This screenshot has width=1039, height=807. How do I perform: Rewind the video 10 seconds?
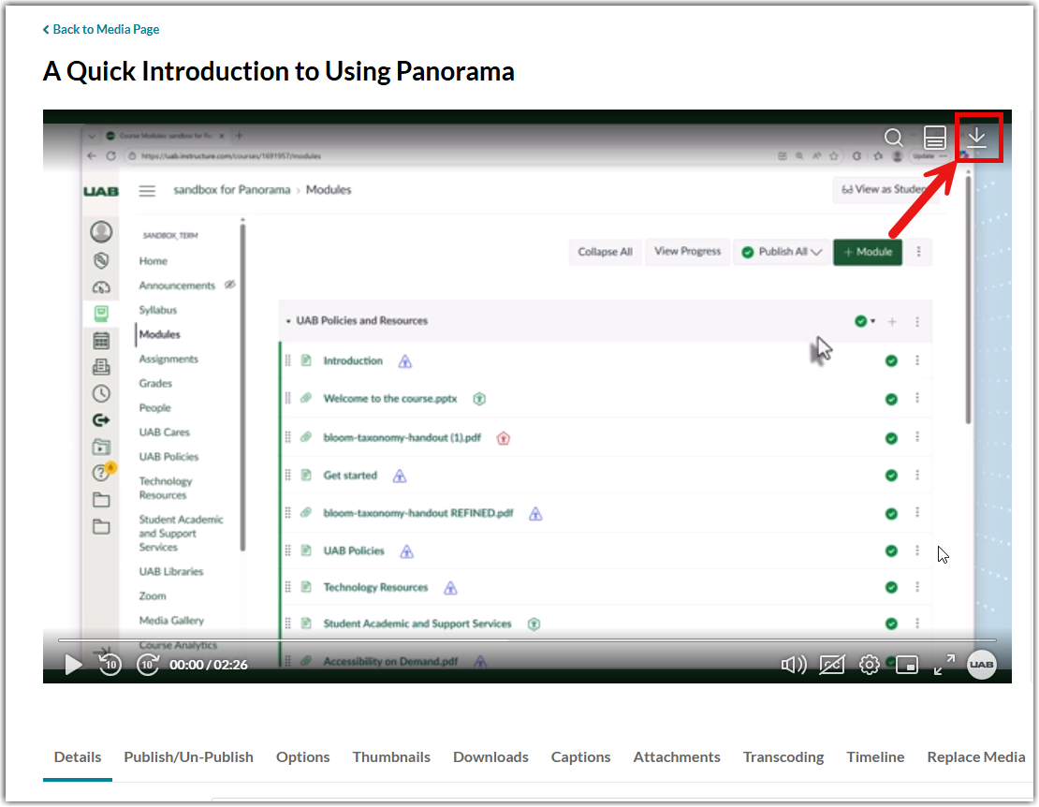coord(110,665)
